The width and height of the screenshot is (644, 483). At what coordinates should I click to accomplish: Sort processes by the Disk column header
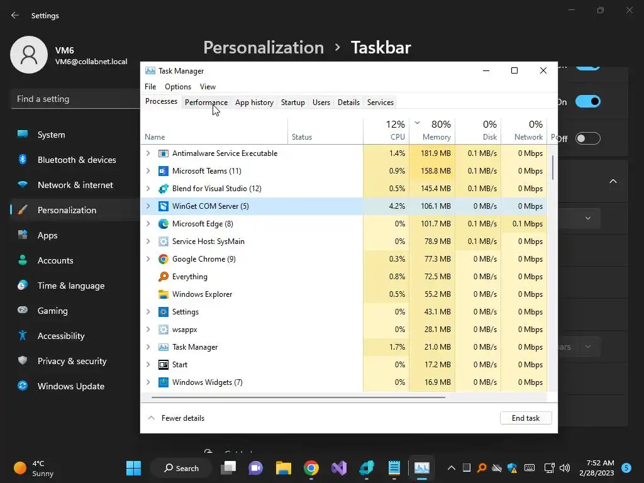click(x=478, y=131)
